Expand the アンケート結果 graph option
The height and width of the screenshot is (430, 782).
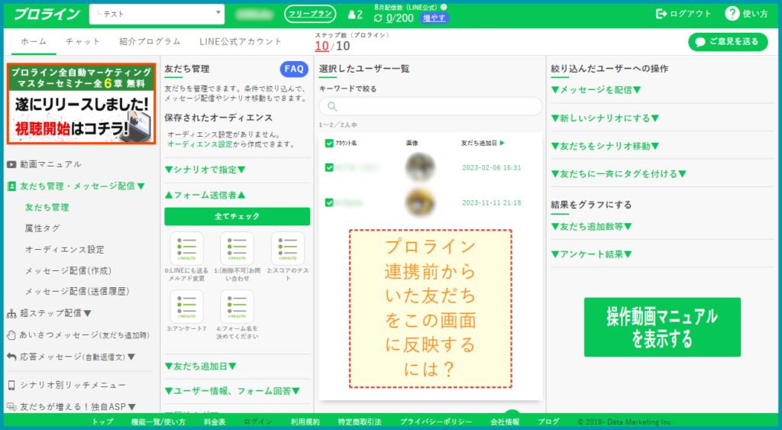tap(591, 254)
